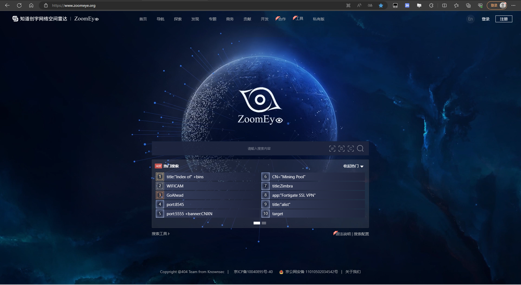521x285 pixels.
Task: Click the 注册 register button
Action: 504,19
